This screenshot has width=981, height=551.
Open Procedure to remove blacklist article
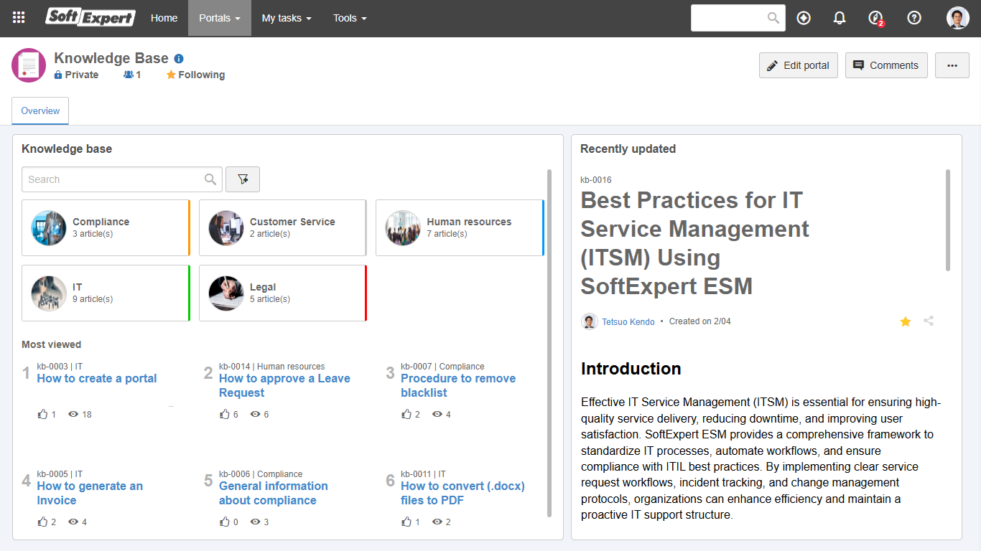point(458,385)
